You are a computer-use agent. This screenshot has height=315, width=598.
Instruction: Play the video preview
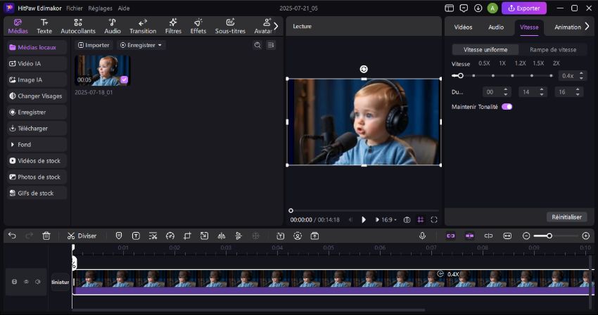pos(364,219)
